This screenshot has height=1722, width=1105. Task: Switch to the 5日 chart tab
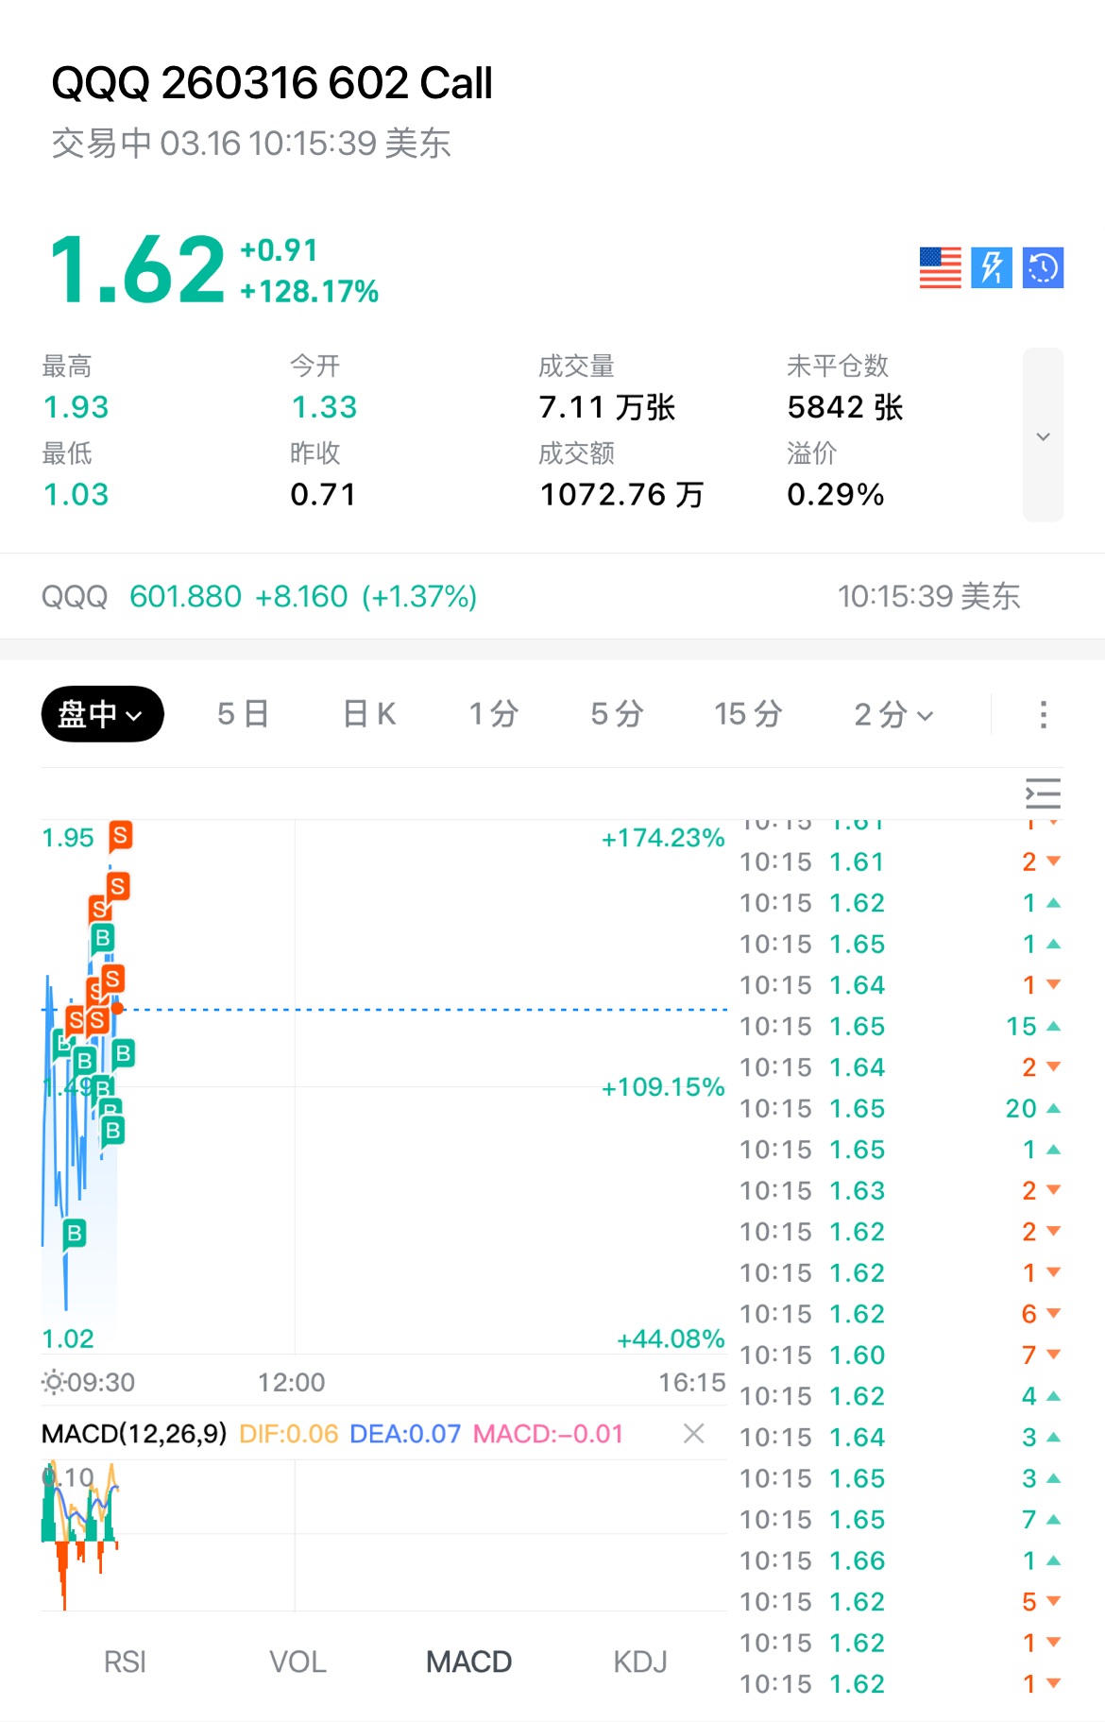point(243,714)
